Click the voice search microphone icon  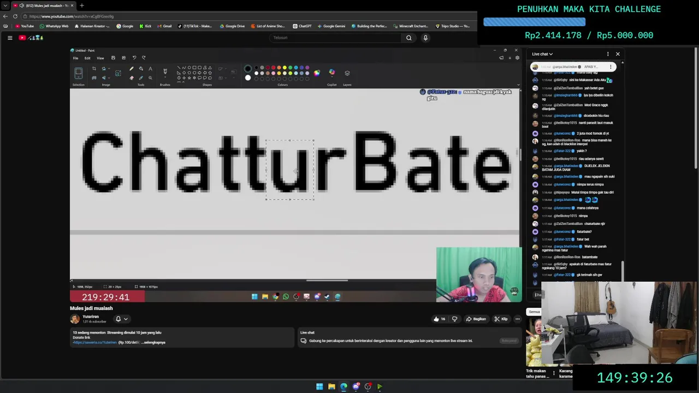(x=425, y=38)
